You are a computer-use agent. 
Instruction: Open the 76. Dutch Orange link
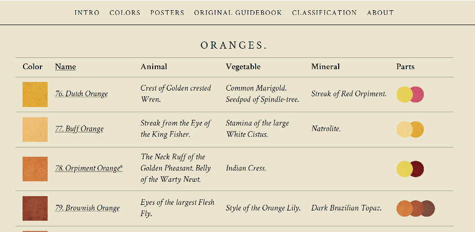pos(81,94)
